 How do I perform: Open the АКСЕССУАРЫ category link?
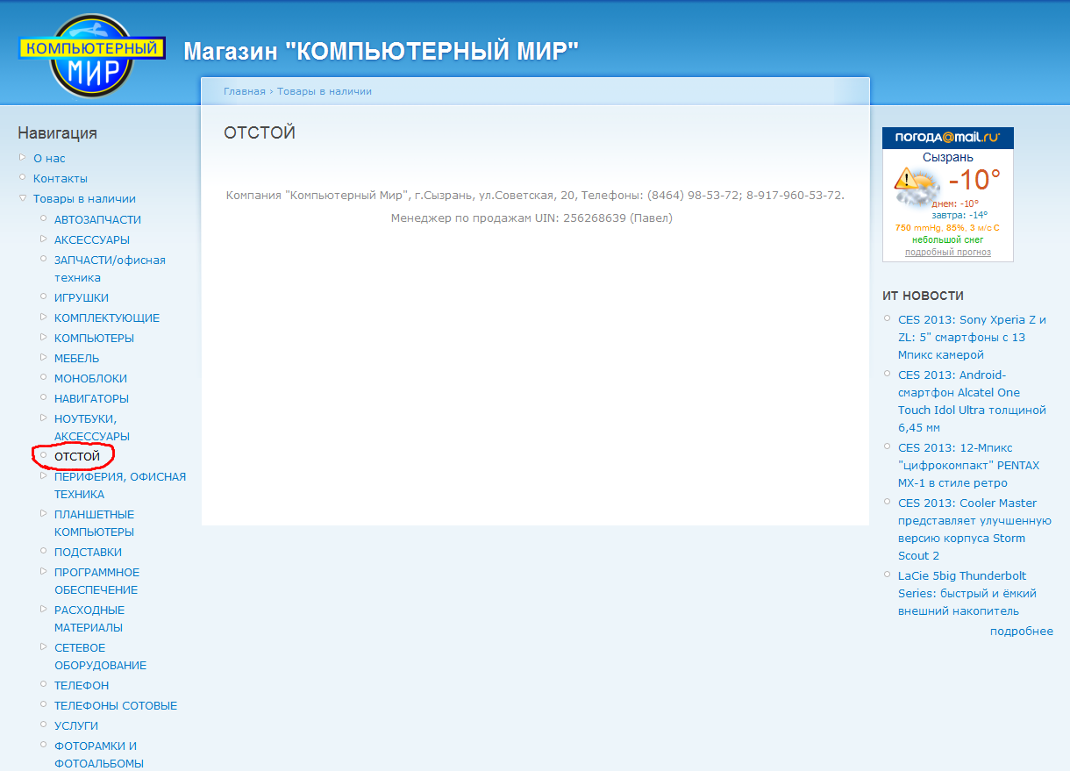tap(92, 240)
